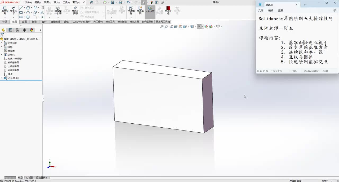
Task: Open the Save button dropdown arrow
Action: click(x=116, y=2)
